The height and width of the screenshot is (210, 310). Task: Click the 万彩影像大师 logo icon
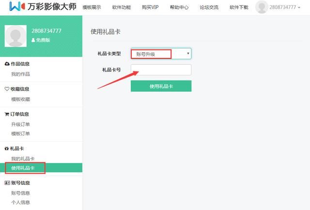(x=17, y=6)
